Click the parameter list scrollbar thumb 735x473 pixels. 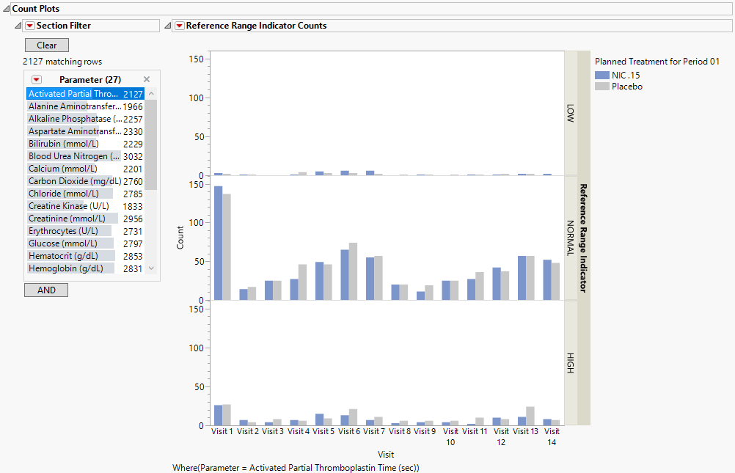tap(151, 144)
